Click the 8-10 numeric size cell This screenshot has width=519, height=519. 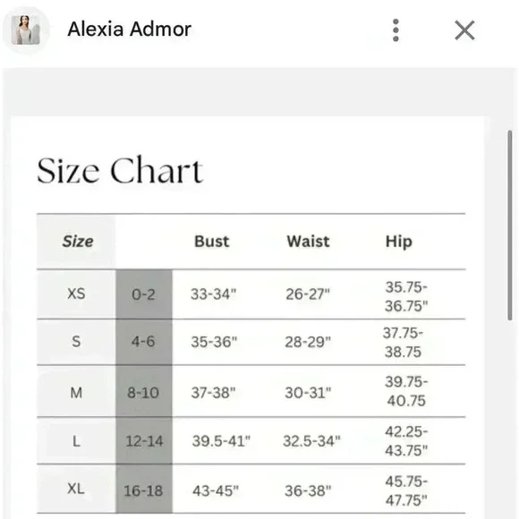pyautogui.click(x=143, y=393)
